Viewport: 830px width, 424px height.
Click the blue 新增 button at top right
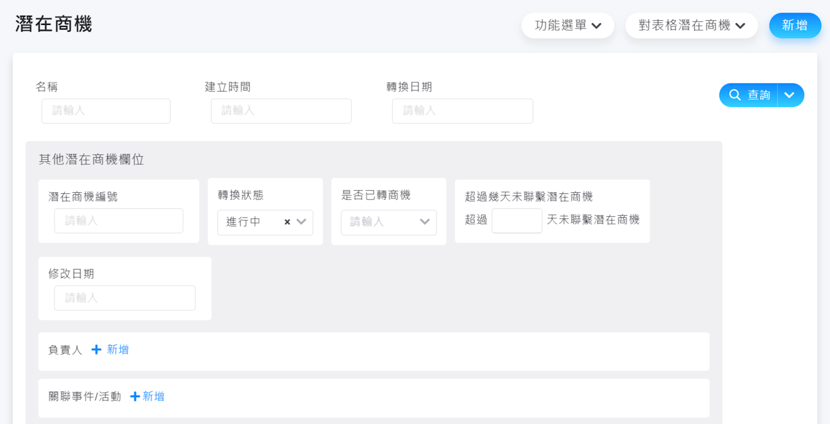[x=794, y=25]
